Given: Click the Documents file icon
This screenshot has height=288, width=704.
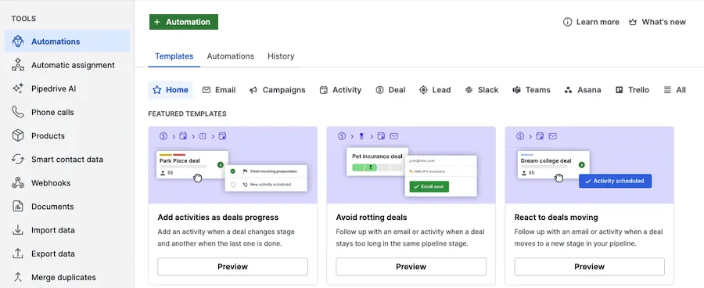Looking at the screenshot, I should [x=18, y=207].
